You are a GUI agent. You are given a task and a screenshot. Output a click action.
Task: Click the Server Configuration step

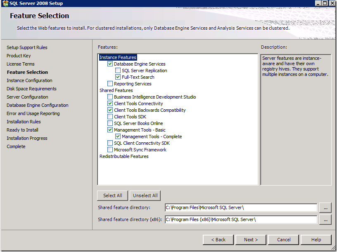coord(27,97)
